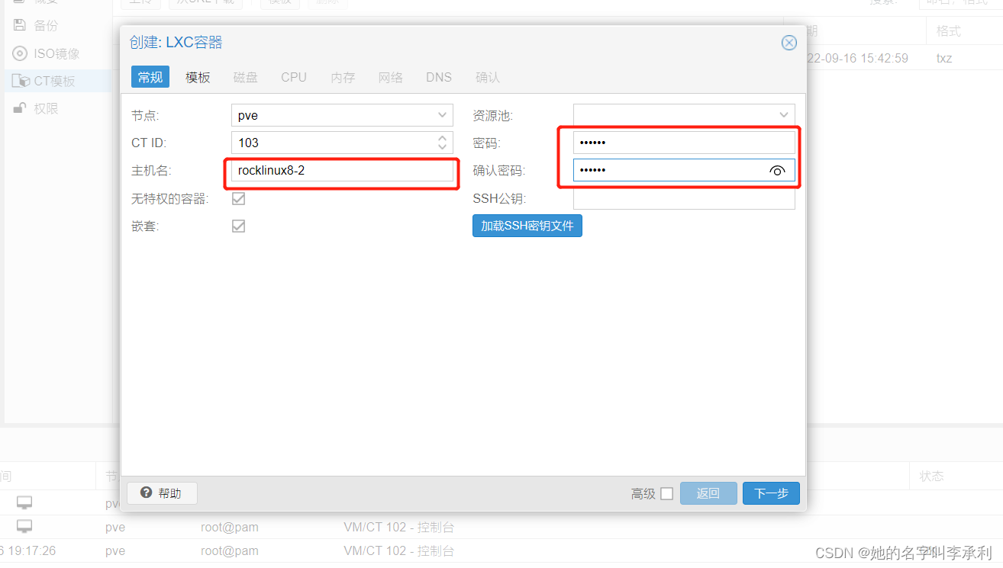Click the 加载SSH密钥文件 button

527,226
